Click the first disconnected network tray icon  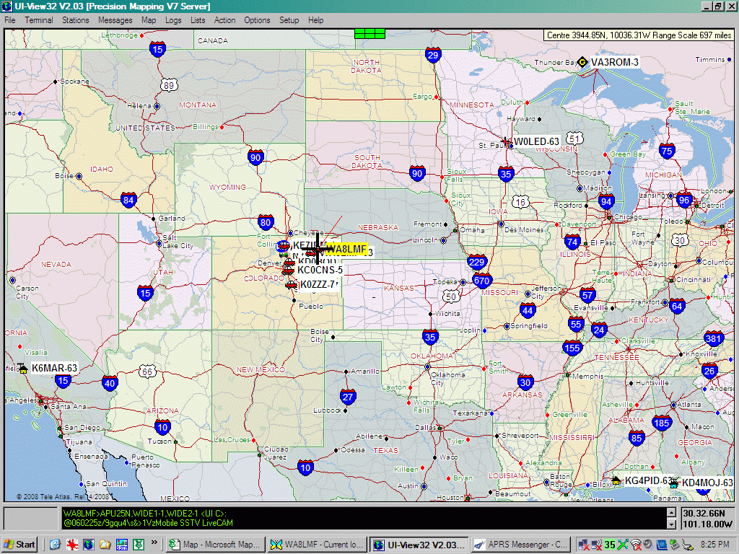(583, 545)
